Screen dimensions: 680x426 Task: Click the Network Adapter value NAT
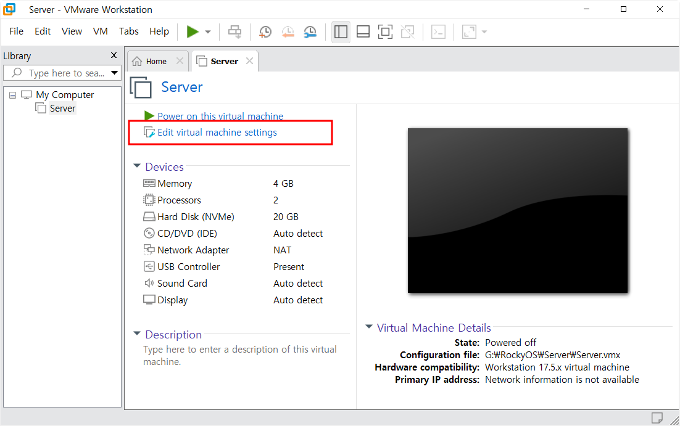tap(283, 250)
